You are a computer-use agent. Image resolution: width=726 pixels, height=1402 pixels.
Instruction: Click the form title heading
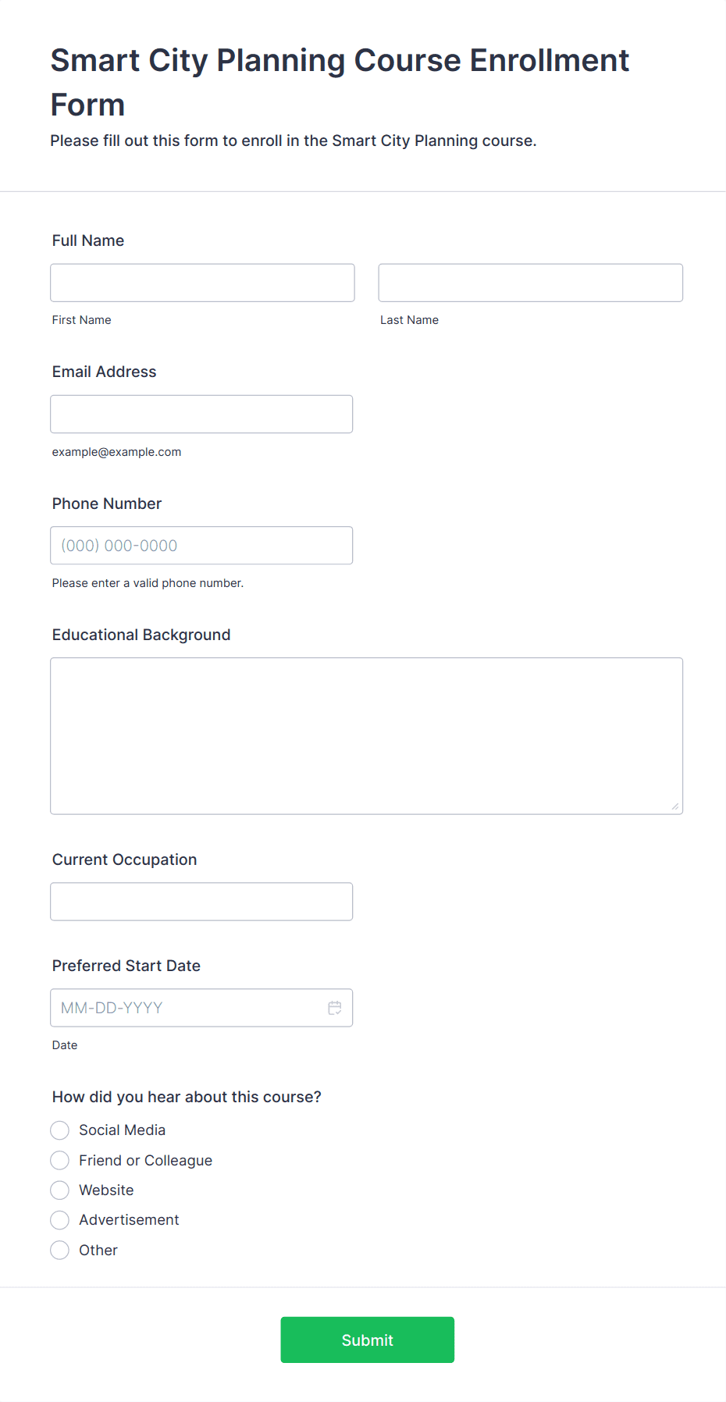tap(340, 82)
